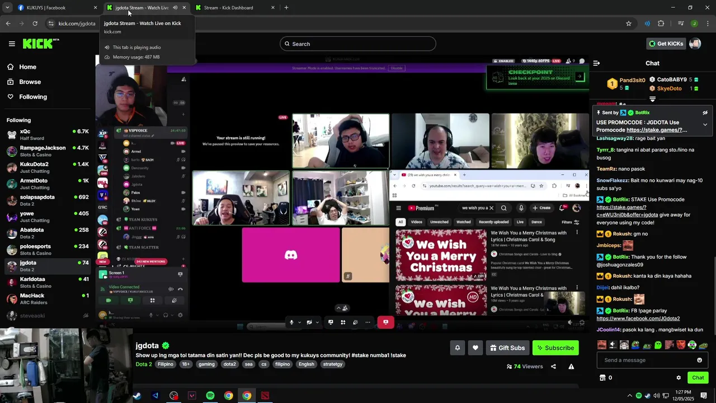Viewport: 716px width, 403px height.
Task: Go back in browser
Action: 8,24
